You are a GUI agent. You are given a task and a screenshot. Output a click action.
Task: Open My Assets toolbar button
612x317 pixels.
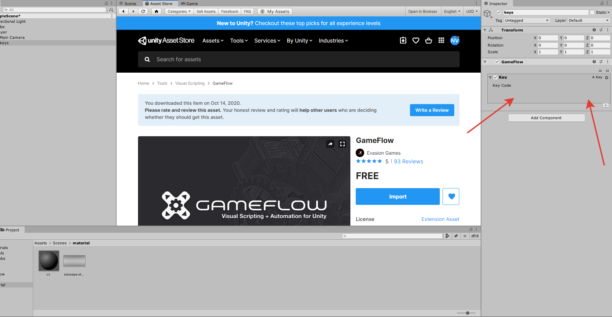point(275,11)
